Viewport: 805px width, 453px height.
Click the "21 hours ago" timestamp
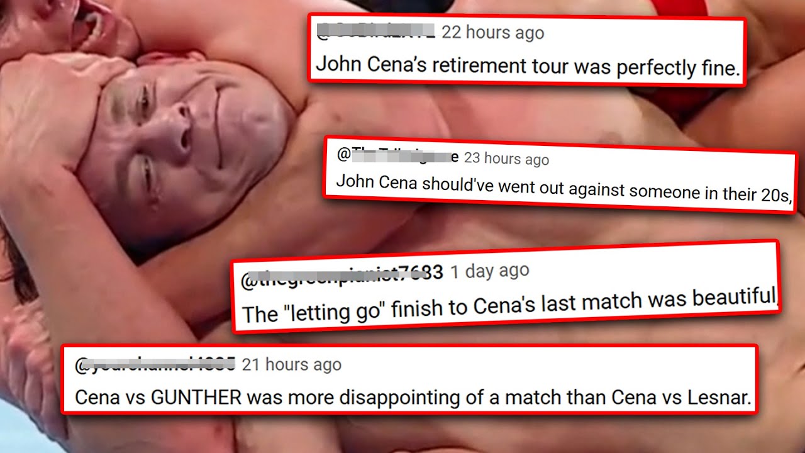coord(292,364)
